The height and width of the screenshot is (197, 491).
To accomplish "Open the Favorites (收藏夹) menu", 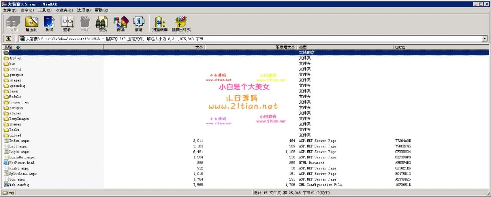I will coord(62,10).
